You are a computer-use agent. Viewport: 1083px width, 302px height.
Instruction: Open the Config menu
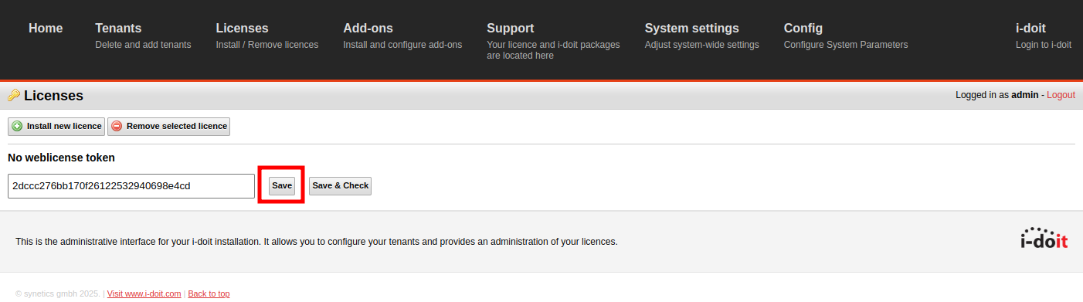[x=803, y=28]
